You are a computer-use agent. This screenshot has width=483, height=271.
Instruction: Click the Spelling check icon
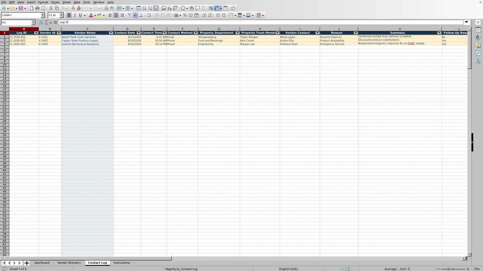tap(111, 8)
